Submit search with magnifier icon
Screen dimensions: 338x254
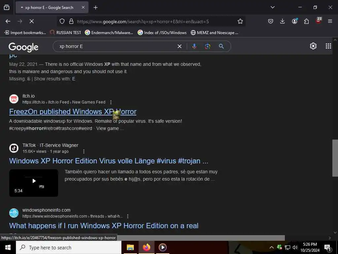(x=221, y=46)
